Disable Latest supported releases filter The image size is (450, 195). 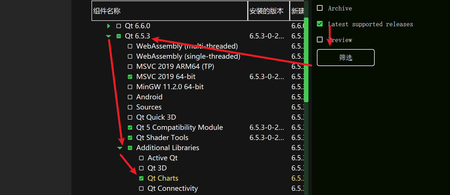pos(320,24)
